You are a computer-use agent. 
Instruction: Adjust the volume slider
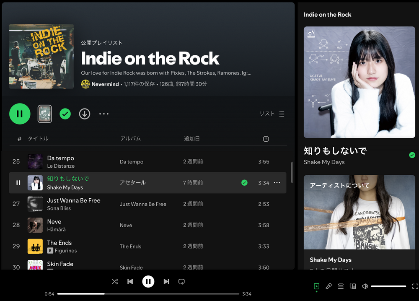pos(388,286)
